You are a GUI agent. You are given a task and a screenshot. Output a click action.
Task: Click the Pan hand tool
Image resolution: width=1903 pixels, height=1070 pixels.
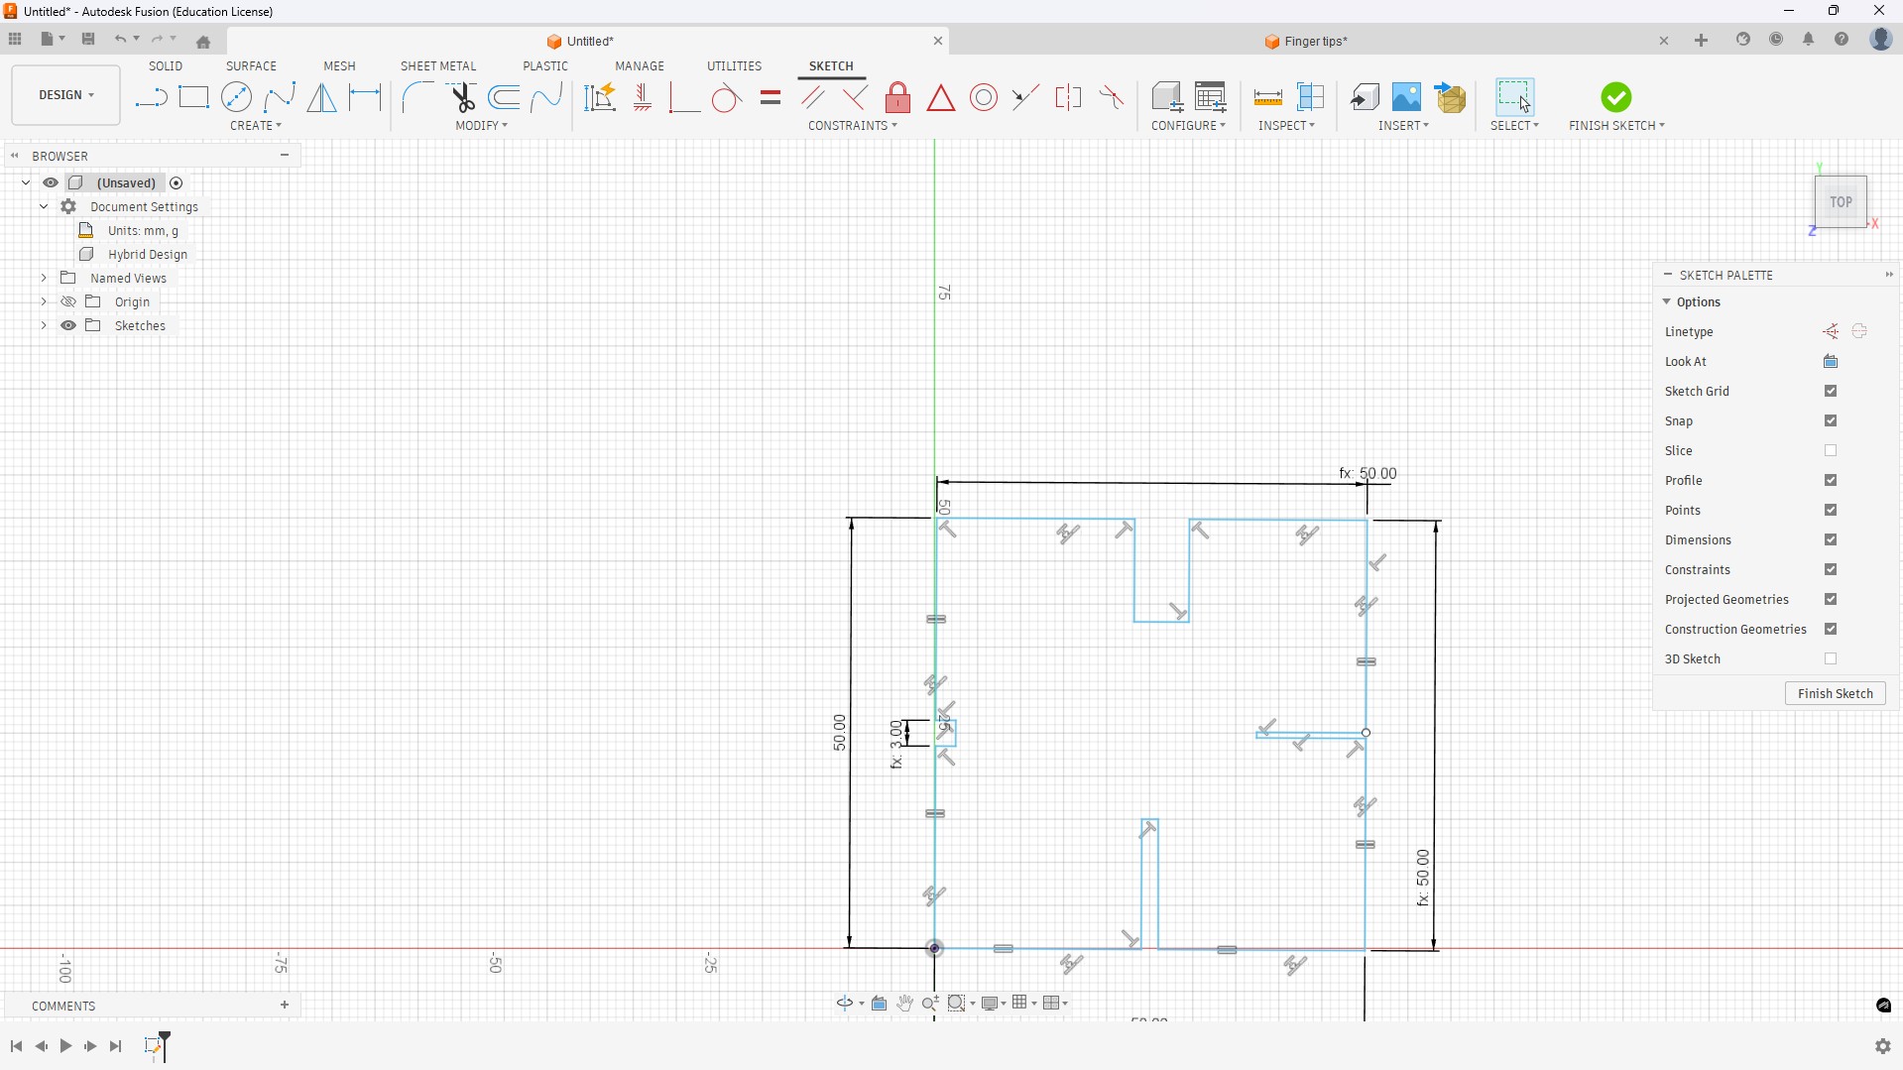(904, 1004)
